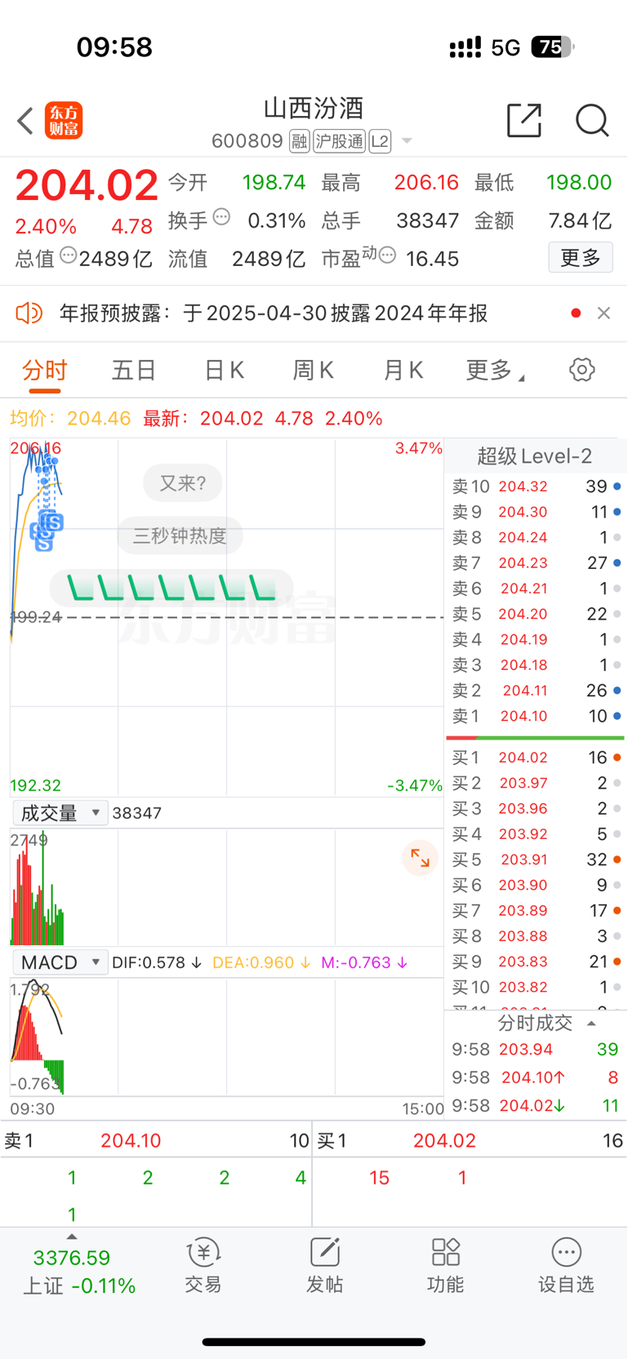Tap the blue dot beside 卖10
This screenshot has height=1359, width=628.
coord(617,486)
